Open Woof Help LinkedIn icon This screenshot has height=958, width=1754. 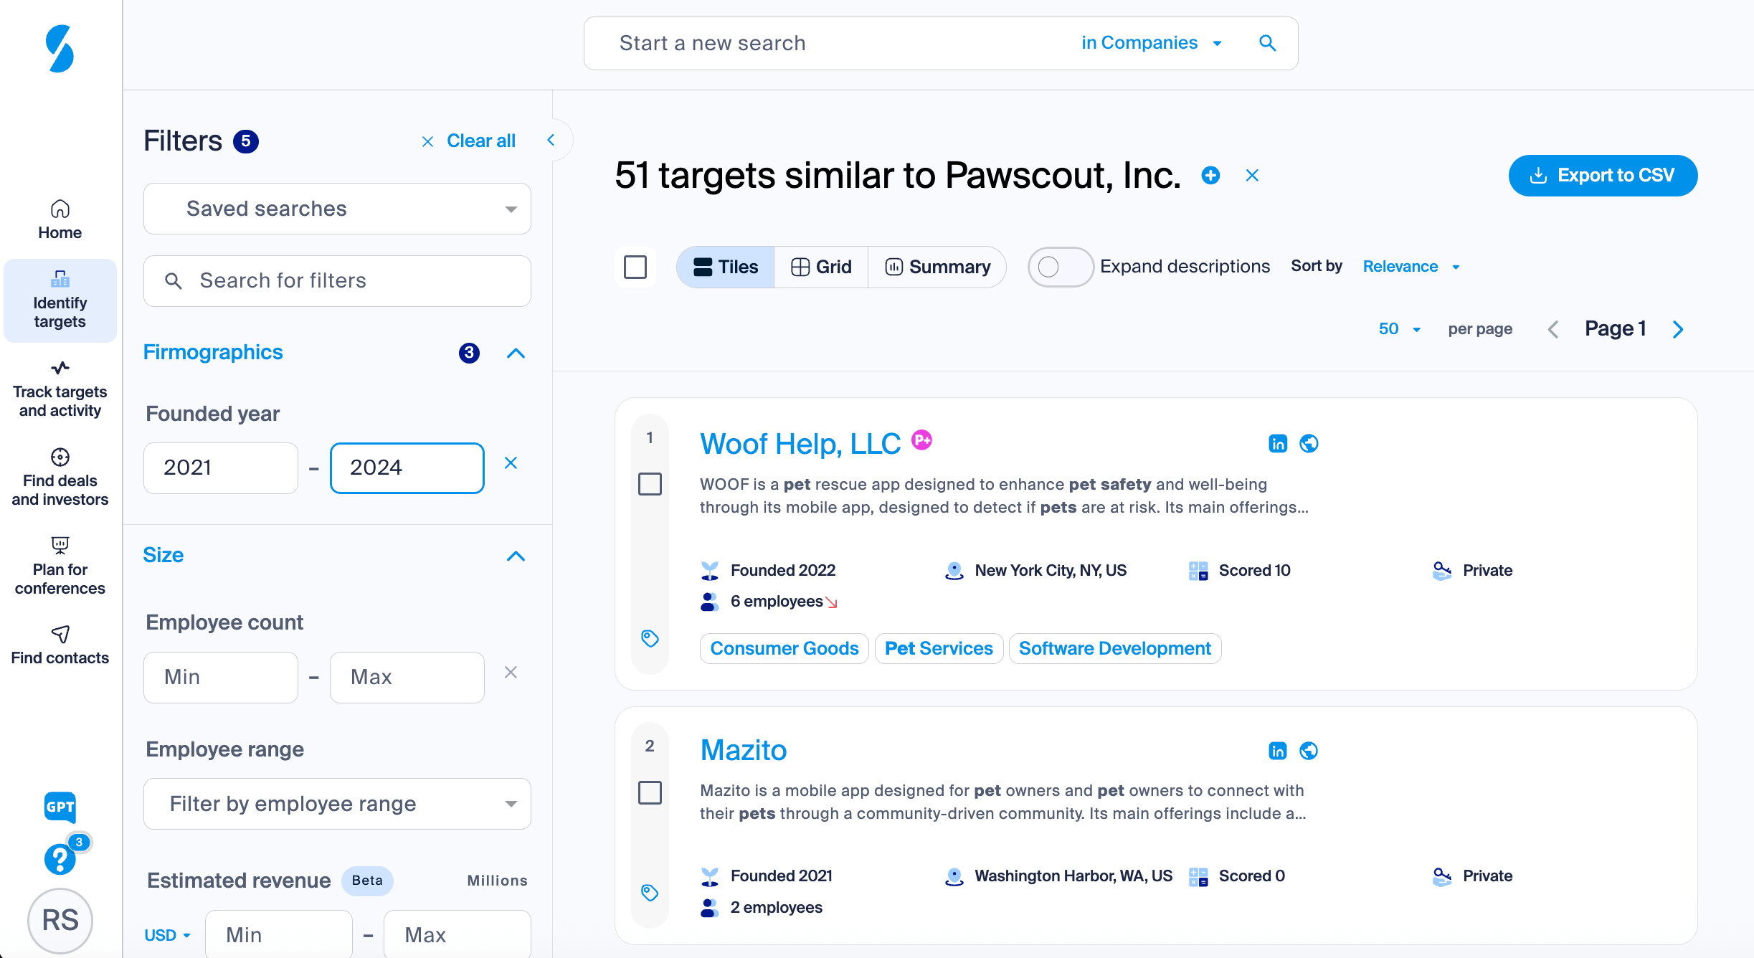[x=1278, y=444]
